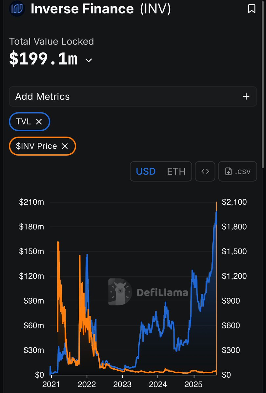Image resolution: width=266 pixels, height=393 pixels.
Task: Click the 2025 TVL peak on chart
Action: tap(216, 212)
